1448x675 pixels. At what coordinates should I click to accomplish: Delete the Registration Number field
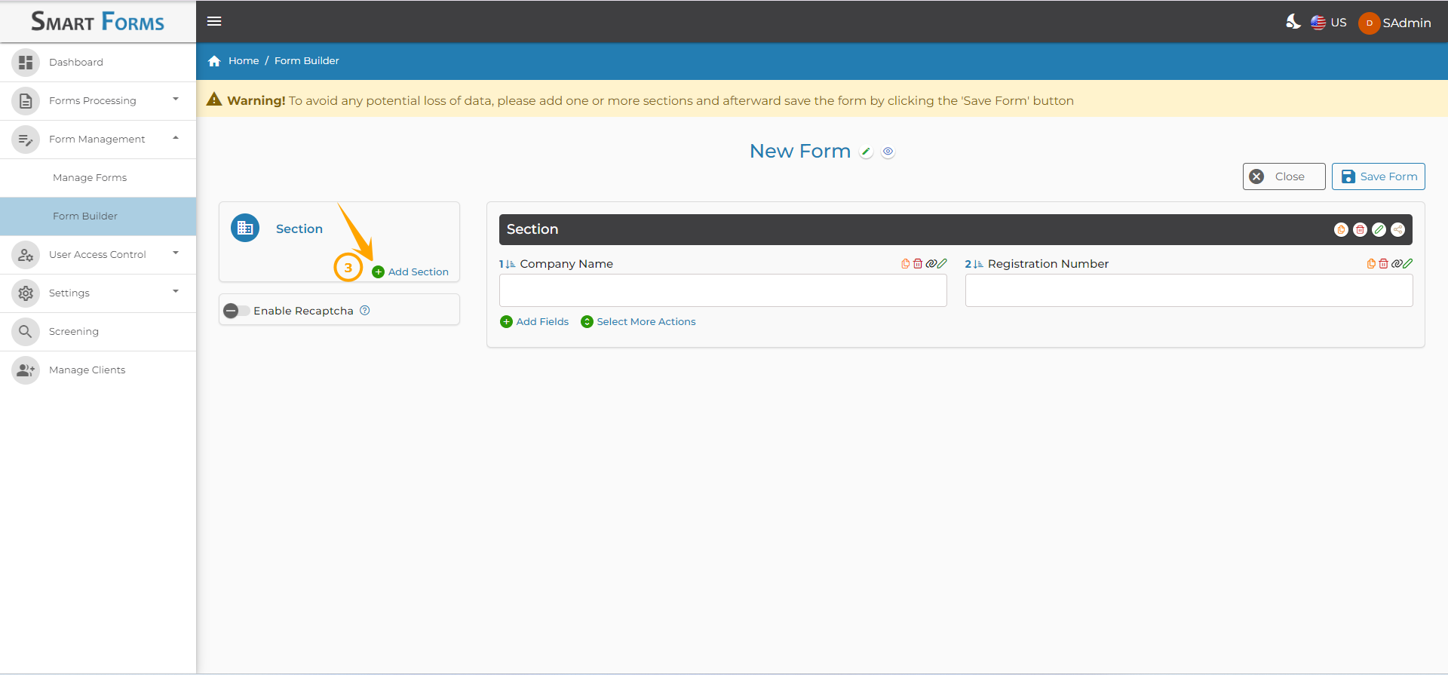[x=1383, y=264]
